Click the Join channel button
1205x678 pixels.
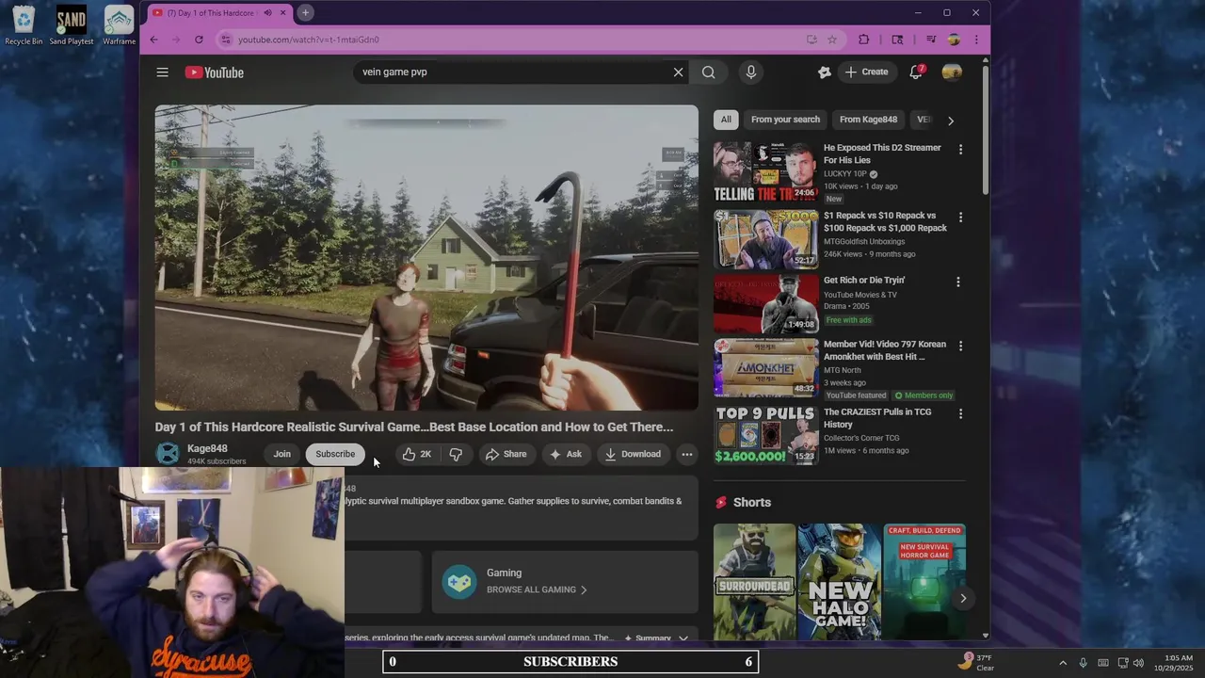click(281, 454)
